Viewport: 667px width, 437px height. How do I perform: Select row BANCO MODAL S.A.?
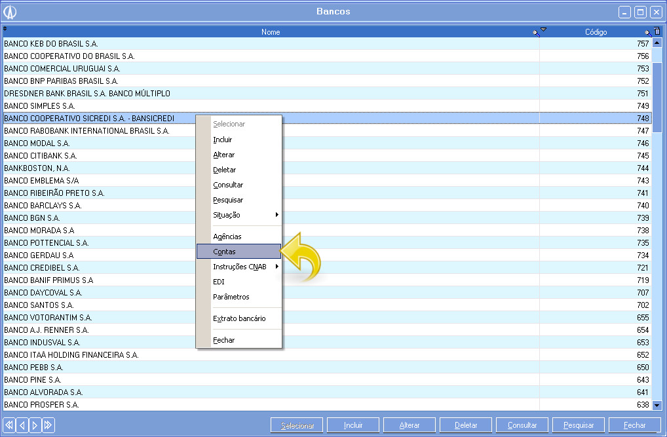(327, 143)
